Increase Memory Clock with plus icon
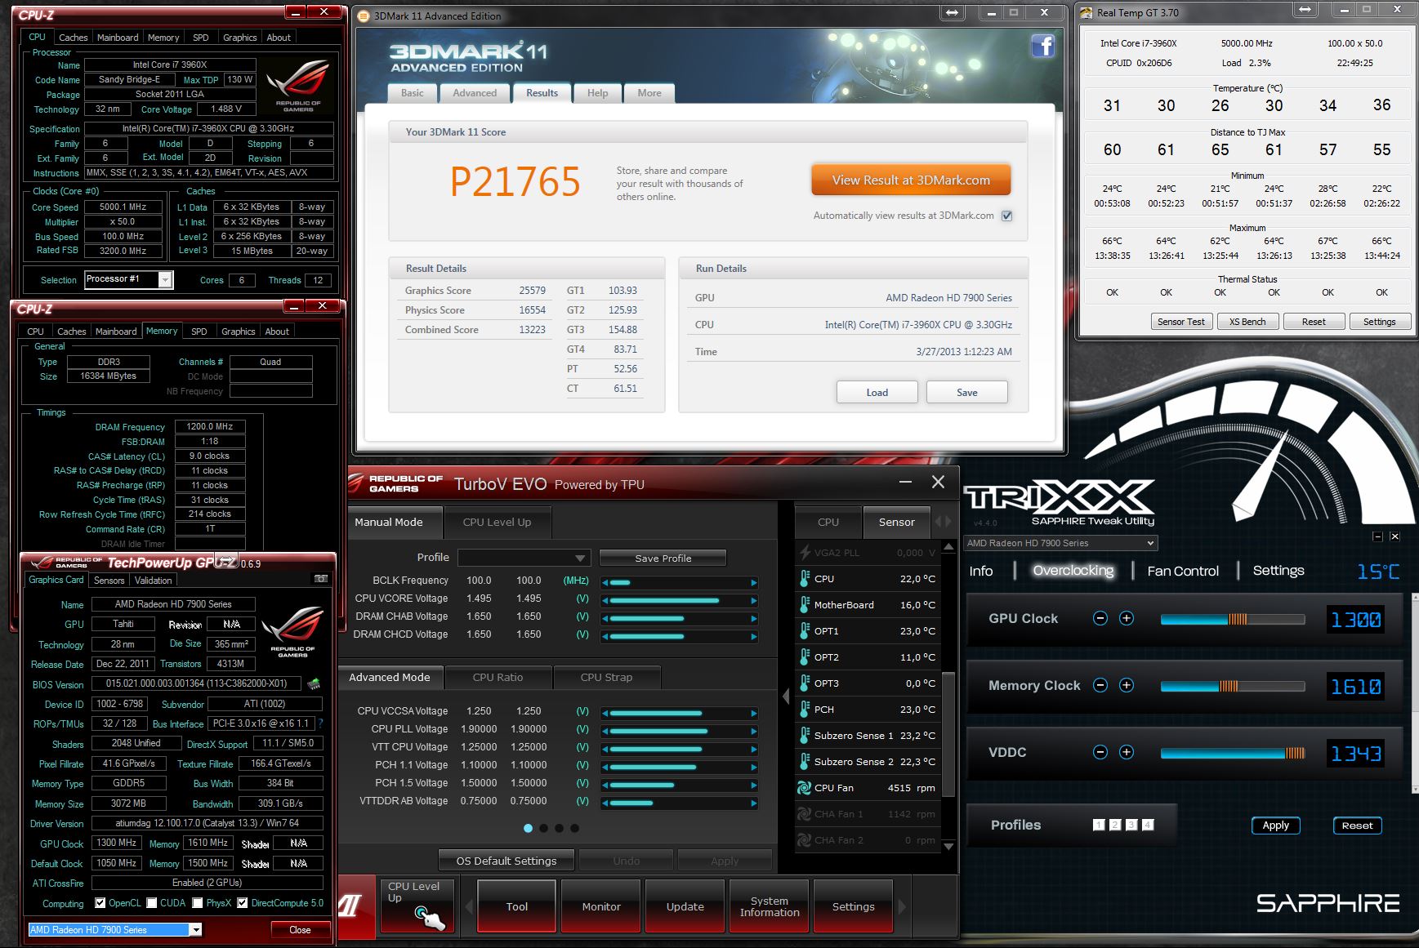This screenshot has width=1419, height=948. click(x=1127, y=685)
